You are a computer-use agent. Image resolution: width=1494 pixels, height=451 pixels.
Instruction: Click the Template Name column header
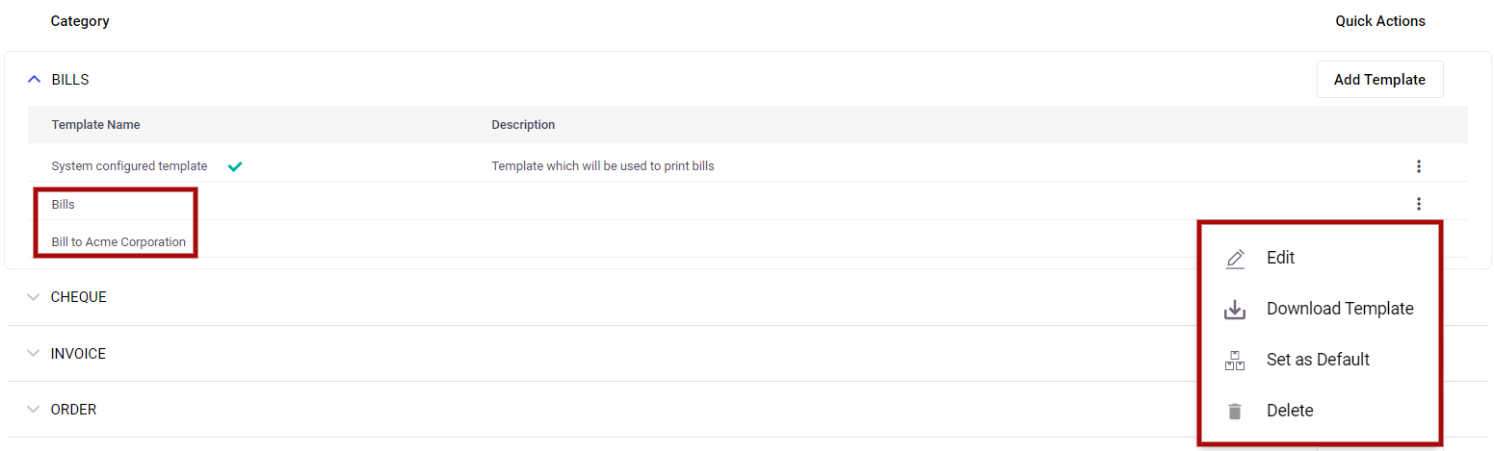pos(95,125)
